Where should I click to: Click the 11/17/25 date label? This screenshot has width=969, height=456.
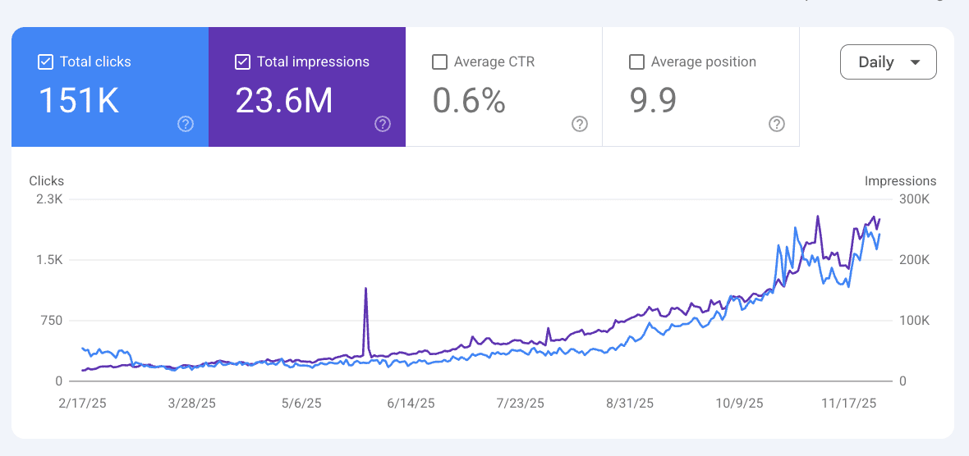849,404
